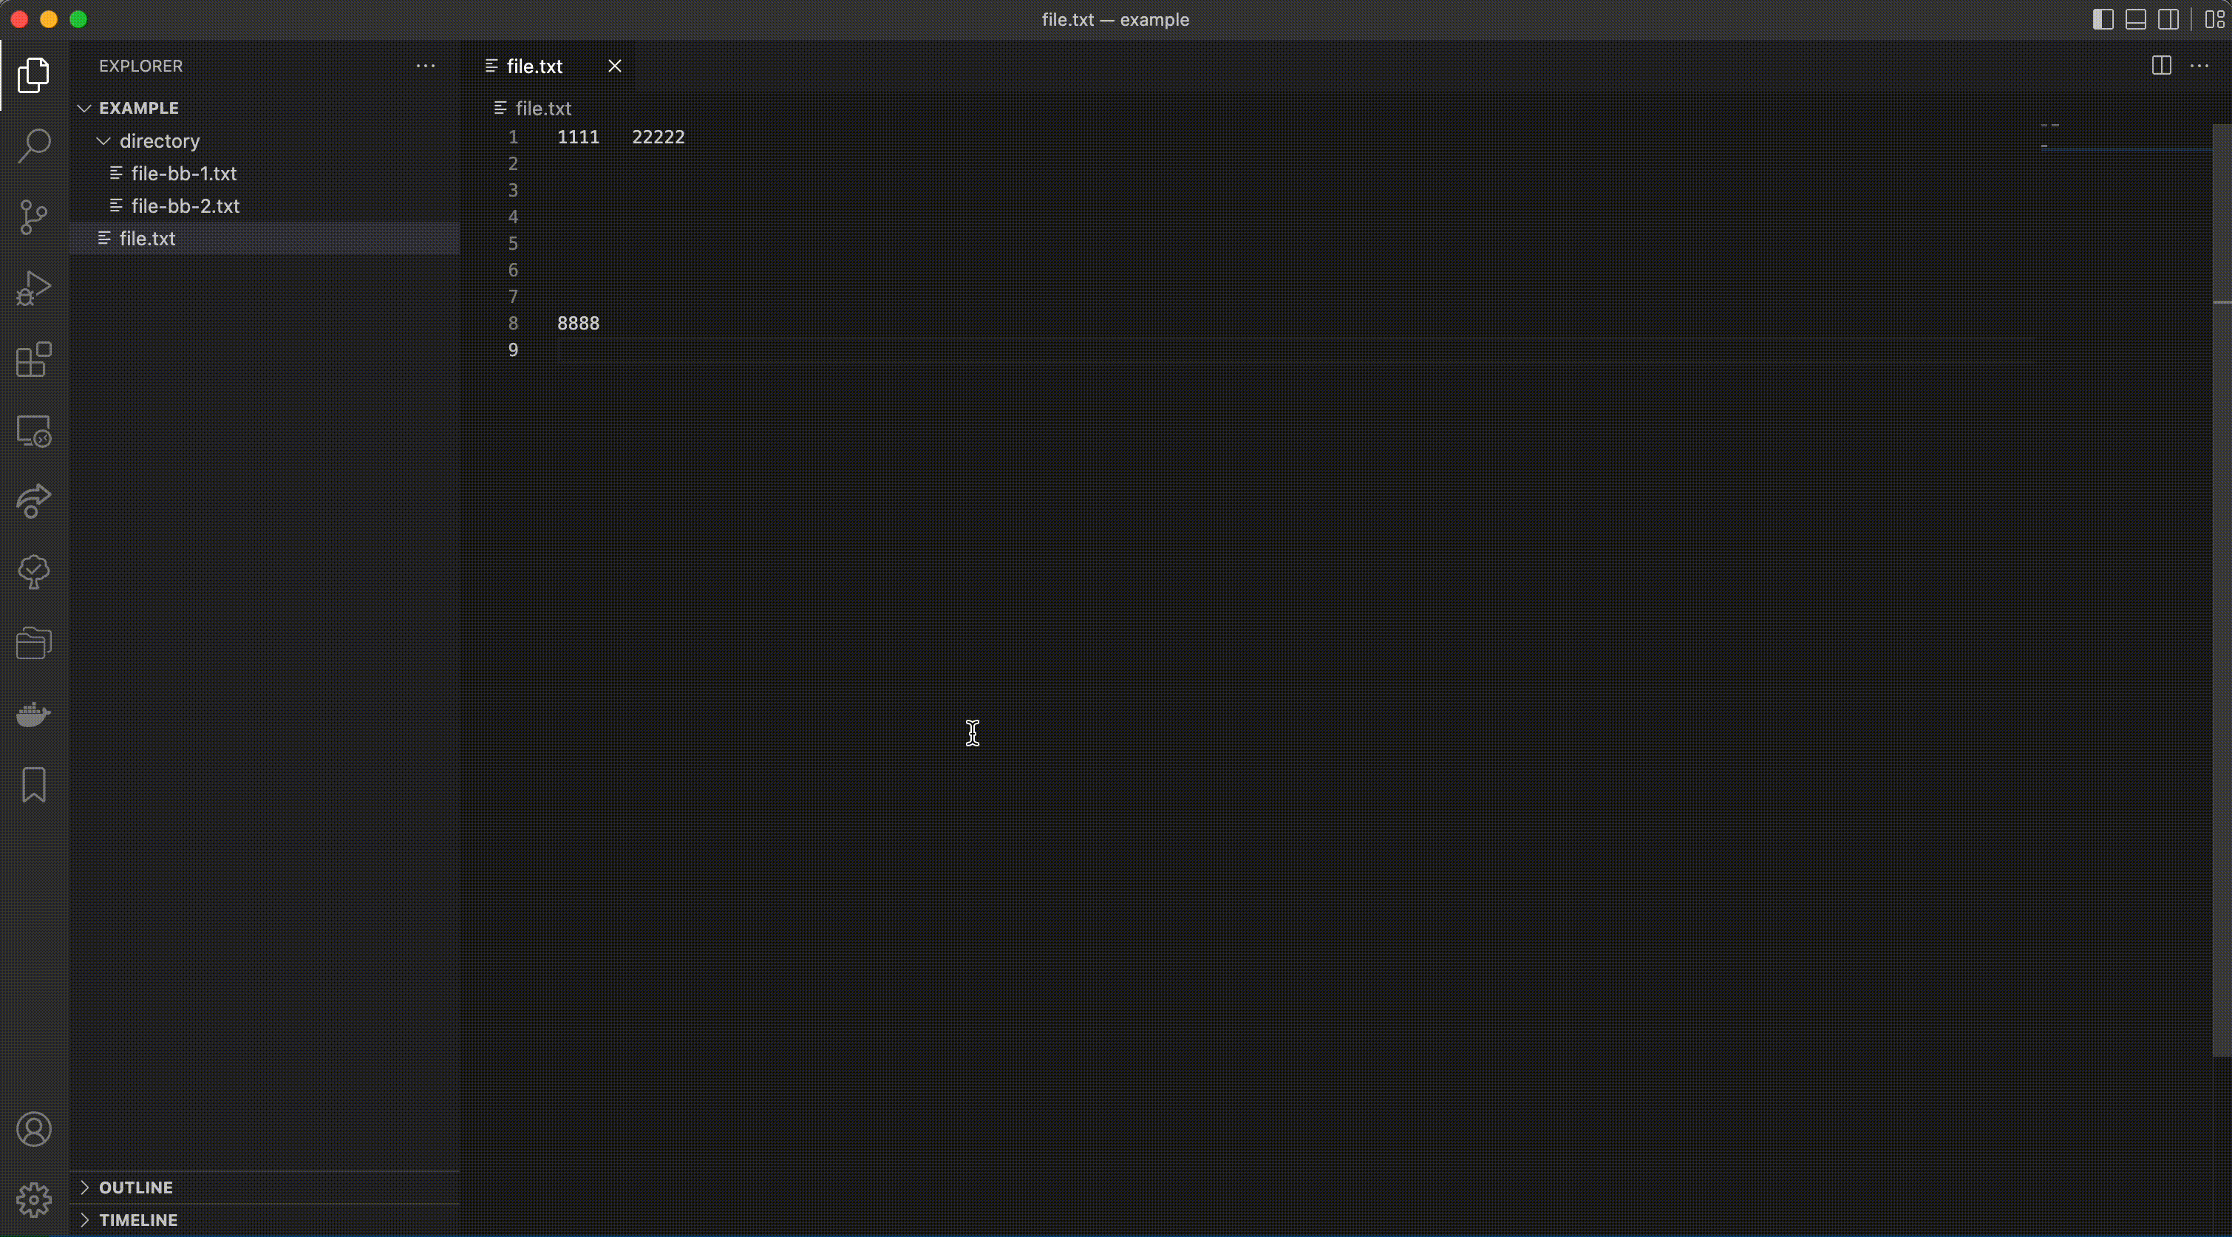Open file-bb-1.txt in editor
Image resolution: width=2232 pixels, height=1237 pixels.
tap(183, 174)
